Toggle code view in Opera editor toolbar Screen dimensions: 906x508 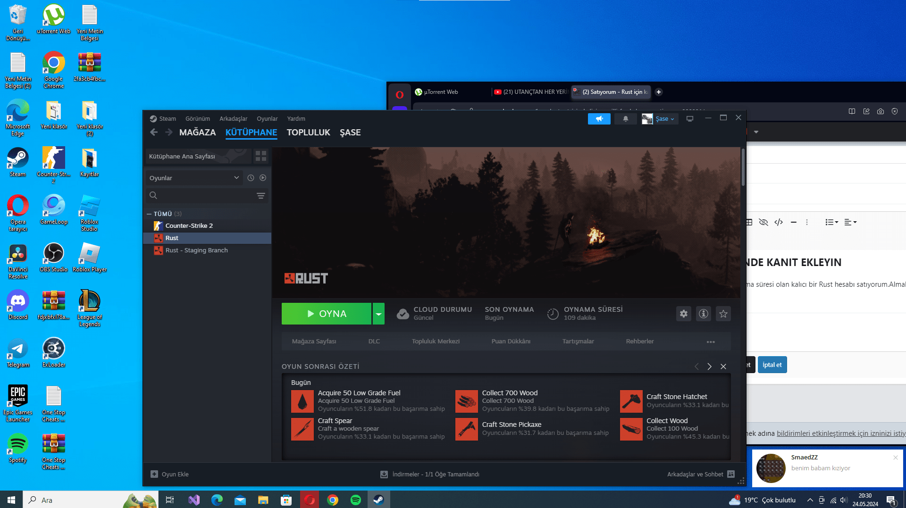tap(779, 222)
